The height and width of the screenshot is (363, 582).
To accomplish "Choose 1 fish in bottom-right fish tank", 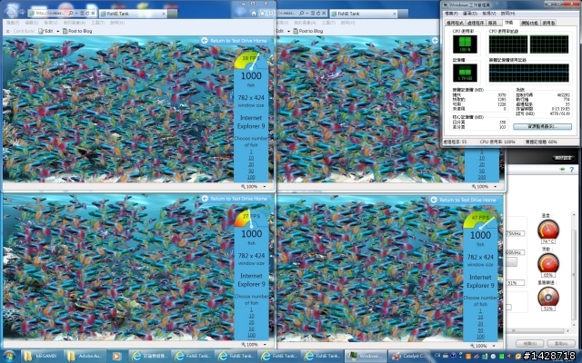I will click(x=480, y=311).
